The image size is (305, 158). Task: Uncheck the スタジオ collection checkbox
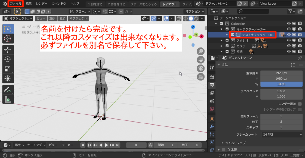(227, 41)
